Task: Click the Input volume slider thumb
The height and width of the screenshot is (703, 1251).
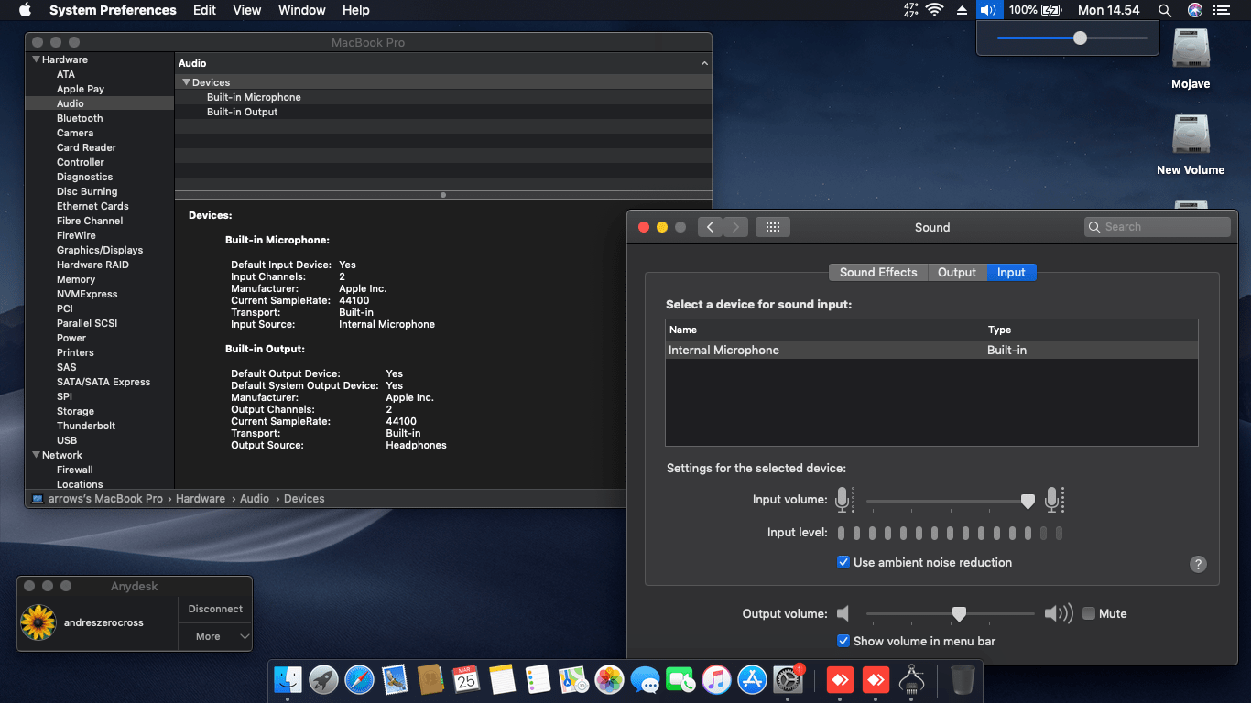Action: [x=1028, y=501]
